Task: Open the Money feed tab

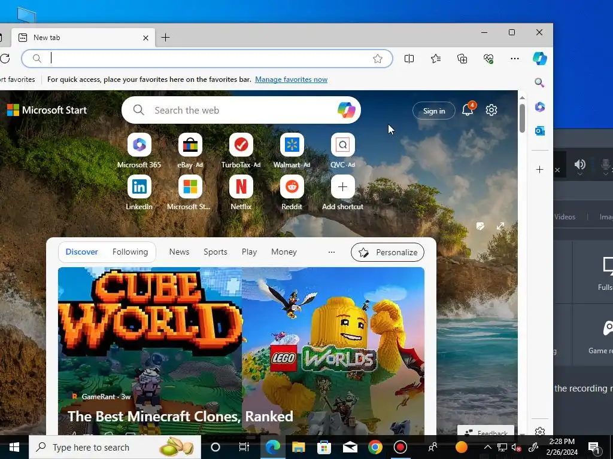Action: 284,252
